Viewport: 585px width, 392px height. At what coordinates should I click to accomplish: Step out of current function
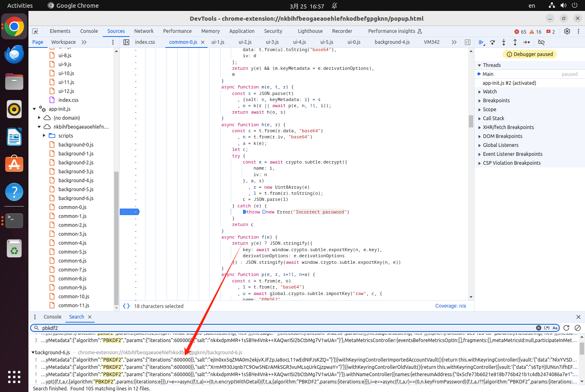click(x=515, y=42)
